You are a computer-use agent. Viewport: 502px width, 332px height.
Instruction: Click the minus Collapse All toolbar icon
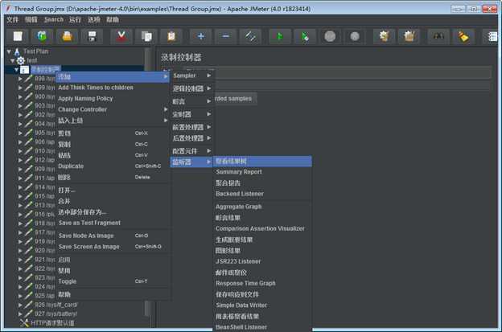tap(225, 36)
